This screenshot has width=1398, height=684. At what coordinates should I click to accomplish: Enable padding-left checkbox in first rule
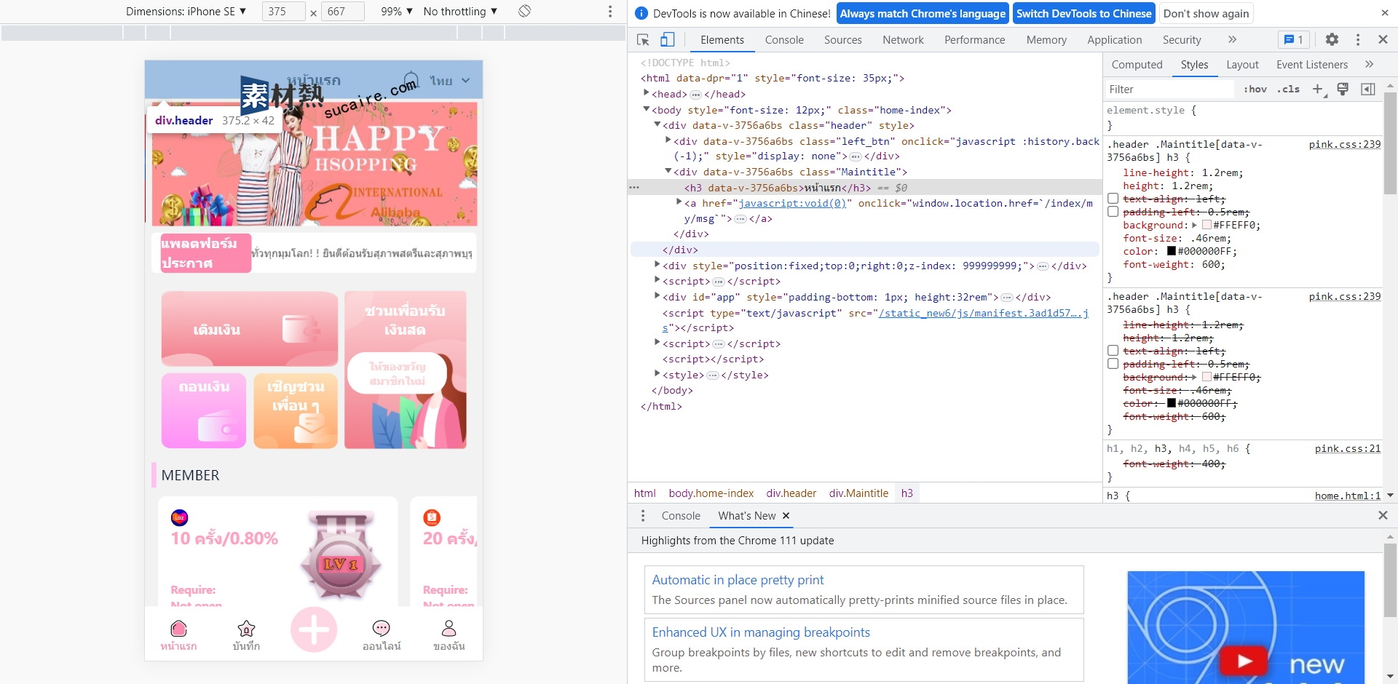pyautogui.click(x=1113, y=212)
